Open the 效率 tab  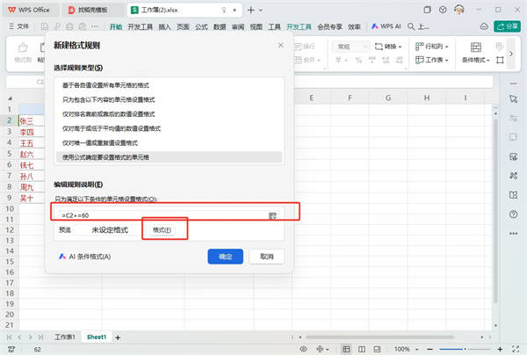click(x=354, y=26)
